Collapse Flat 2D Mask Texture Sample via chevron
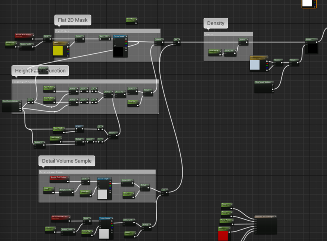The width and height of the screenshot is (327, 241). 126,36
